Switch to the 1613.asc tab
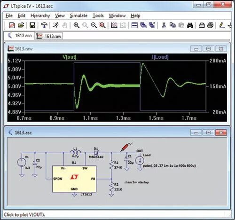 (19, 36)
